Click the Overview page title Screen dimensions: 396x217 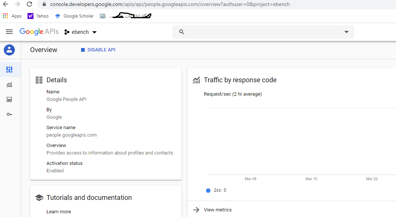pos(44,50)
